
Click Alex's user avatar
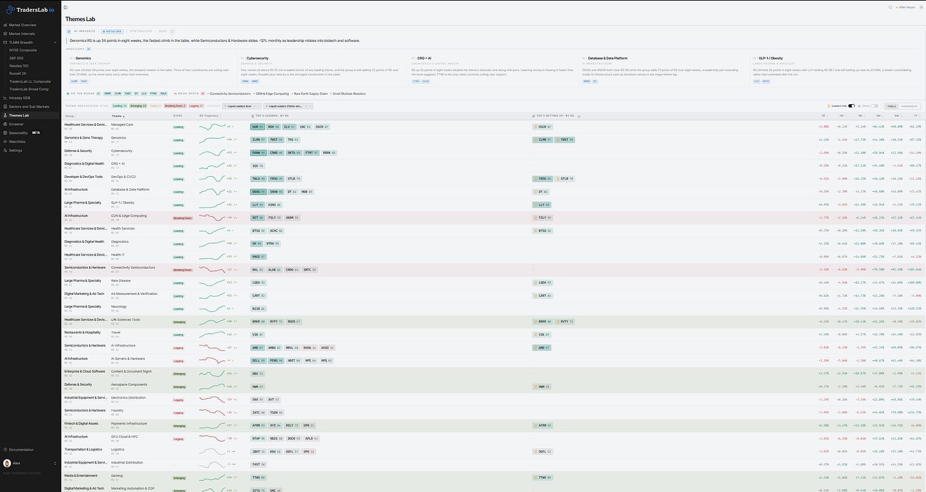tap(7, 463)
